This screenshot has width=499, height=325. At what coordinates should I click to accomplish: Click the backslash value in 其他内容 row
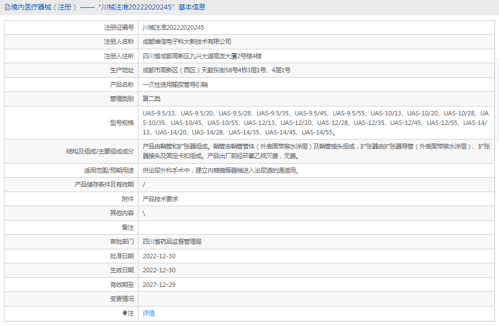tap(144, 213)
